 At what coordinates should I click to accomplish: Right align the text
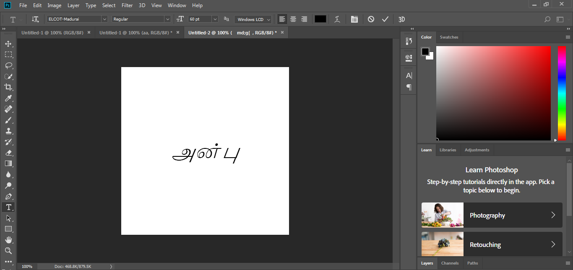pos(304,19)
